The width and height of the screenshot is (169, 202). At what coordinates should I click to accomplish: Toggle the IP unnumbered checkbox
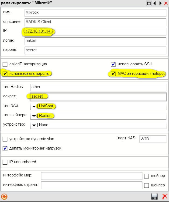(x=5, y=162)
